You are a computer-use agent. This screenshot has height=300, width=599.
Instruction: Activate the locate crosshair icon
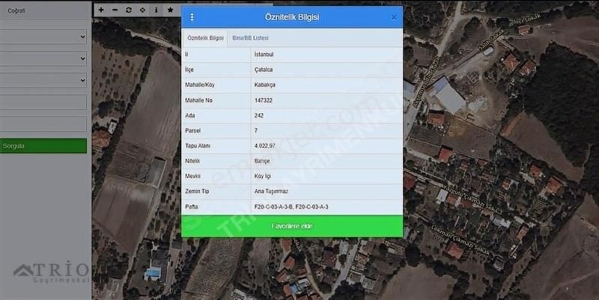pos(142,10)
